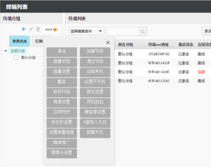Tick the 默认分组 checkbox
211x167 pixels.
point(16,58)
